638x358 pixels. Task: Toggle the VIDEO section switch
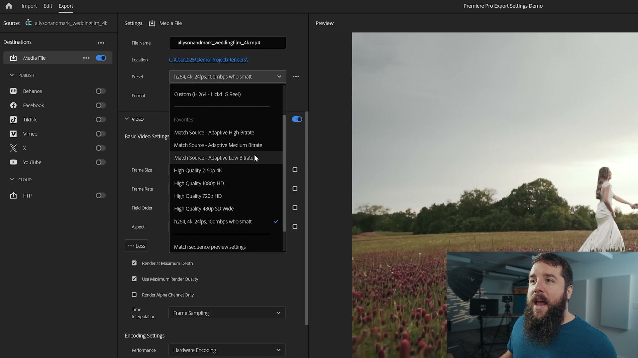click(x=297, y=119)
